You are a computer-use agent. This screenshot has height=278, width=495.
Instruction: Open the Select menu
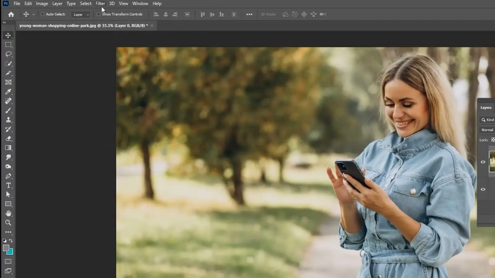click(86, 4)
